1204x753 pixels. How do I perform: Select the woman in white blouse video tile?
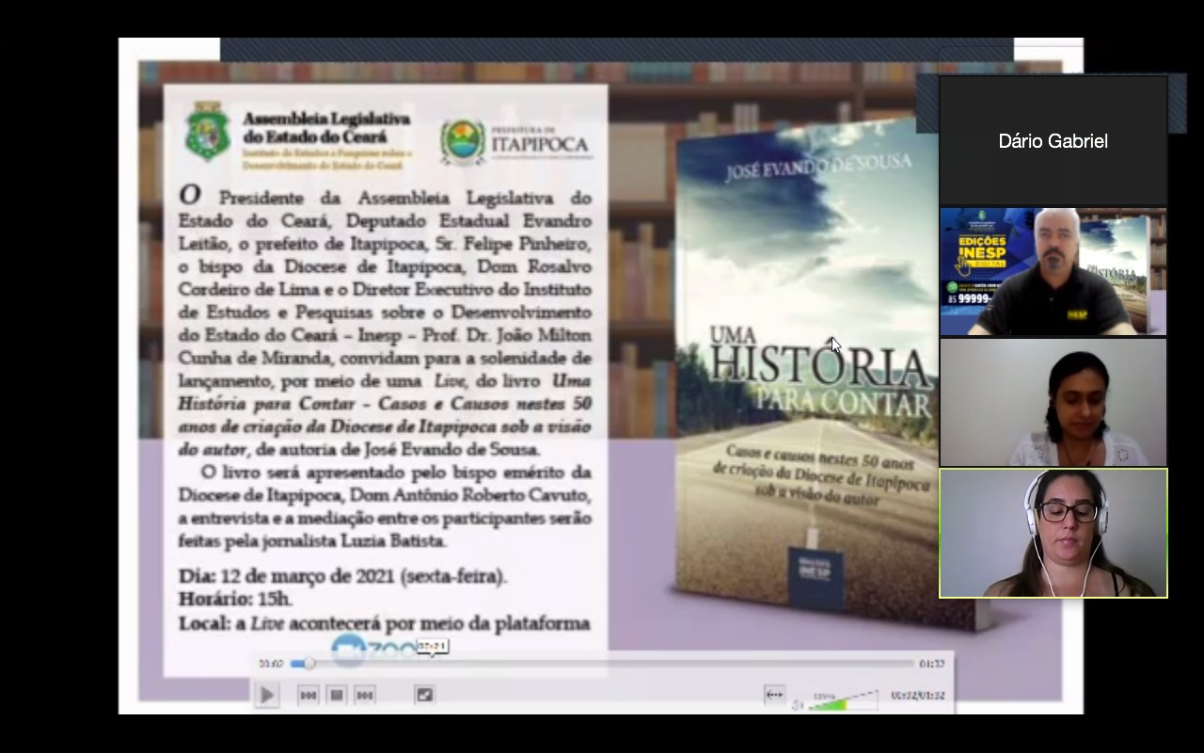click(1053, 402)
